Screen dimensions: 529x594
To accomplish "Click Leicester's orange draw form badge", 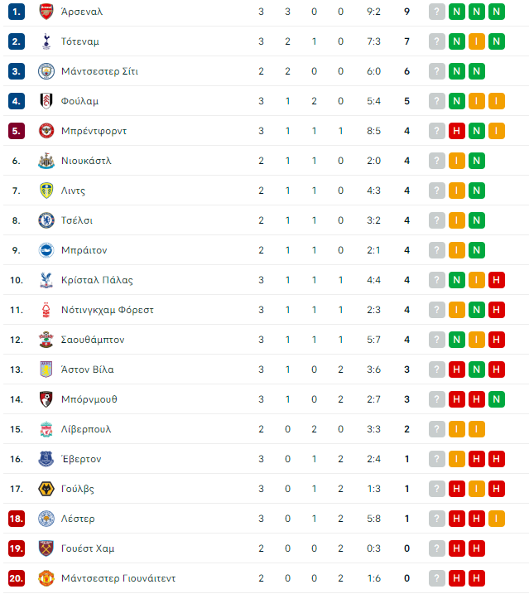I will tap(497, 519).
